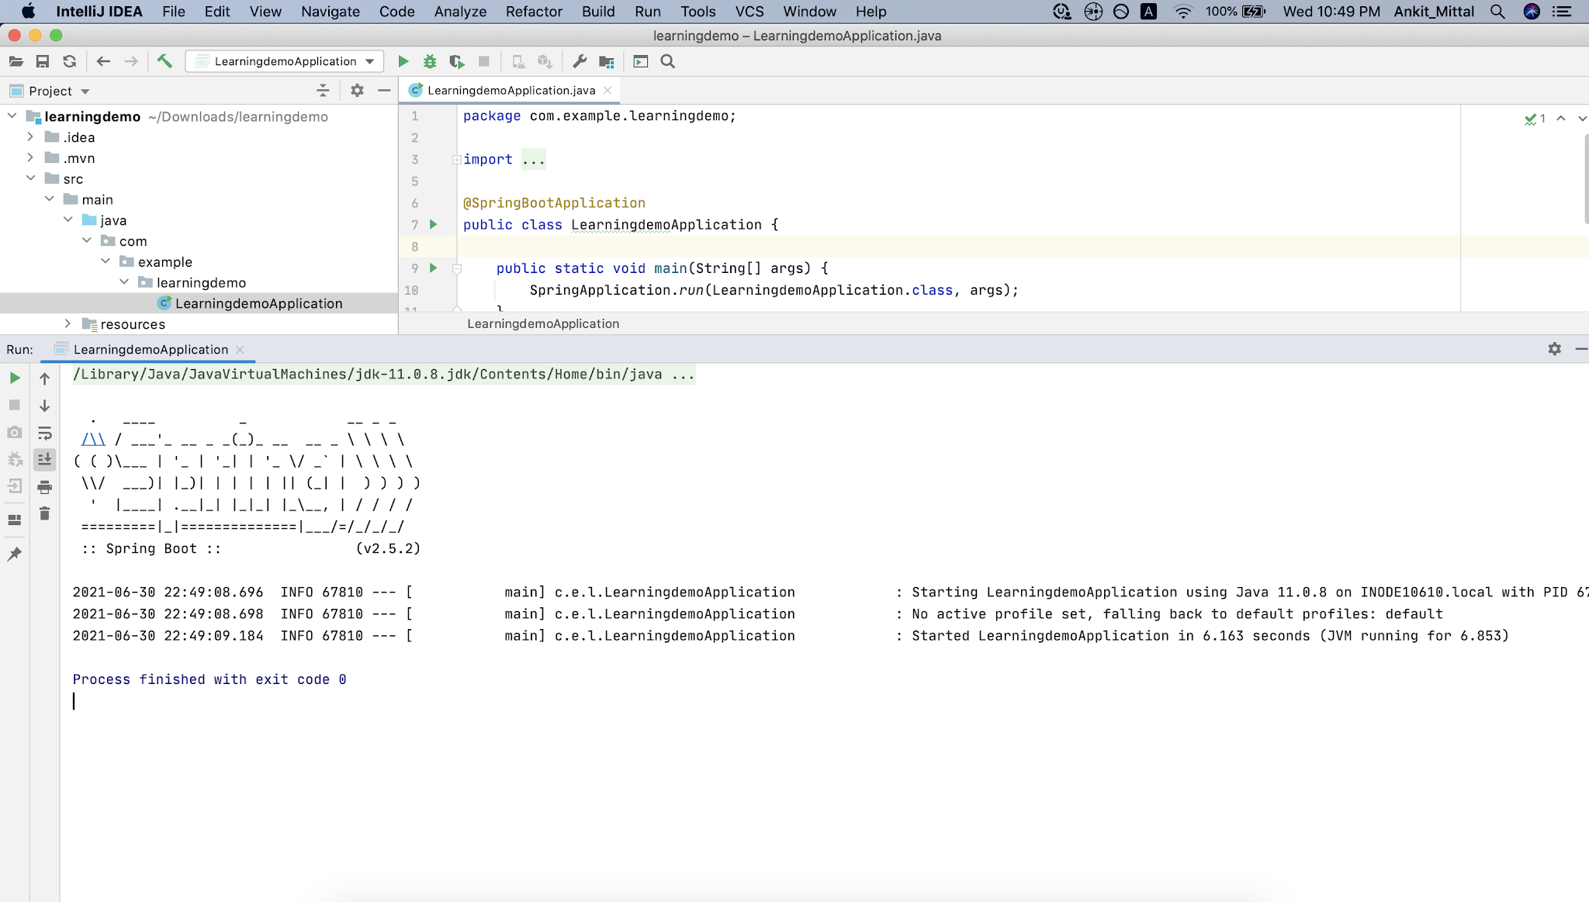Click the run gutter arrow beside main method

(434, 268)
